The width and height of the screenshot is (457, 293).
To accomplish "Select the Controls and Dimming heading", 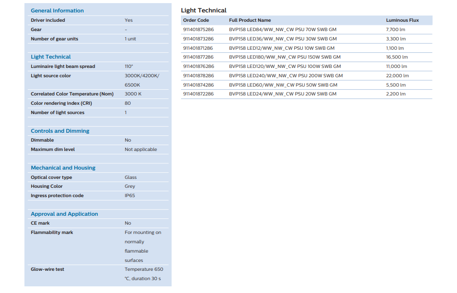I will [x=60, y=131].
